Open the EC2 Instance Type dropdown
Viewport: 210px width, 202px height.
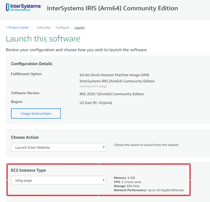(59, 180)
